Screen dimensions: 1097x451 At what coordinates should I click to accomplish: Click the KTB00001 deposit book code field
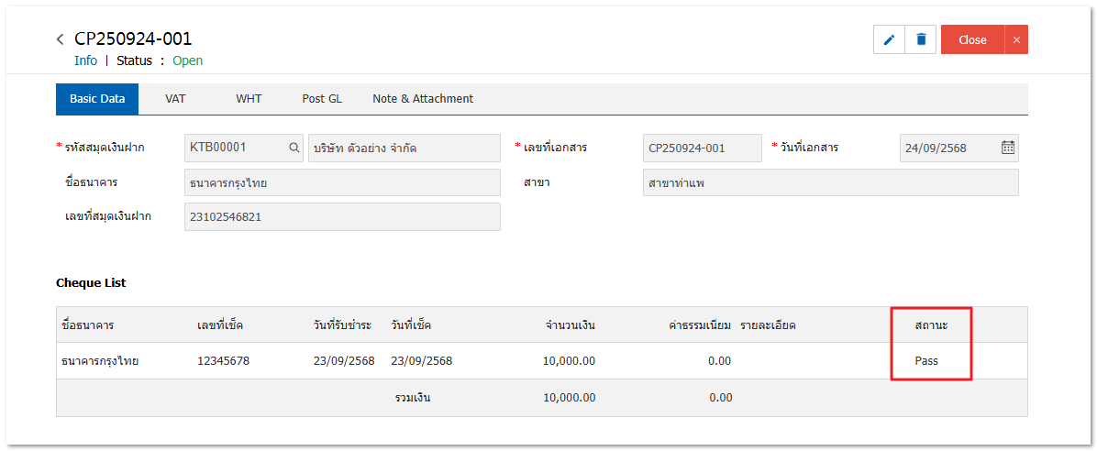click(234, 148)
